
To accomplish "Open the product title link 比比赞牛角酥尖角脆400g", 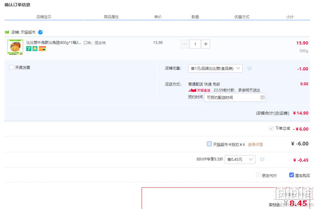I will 54,43.
